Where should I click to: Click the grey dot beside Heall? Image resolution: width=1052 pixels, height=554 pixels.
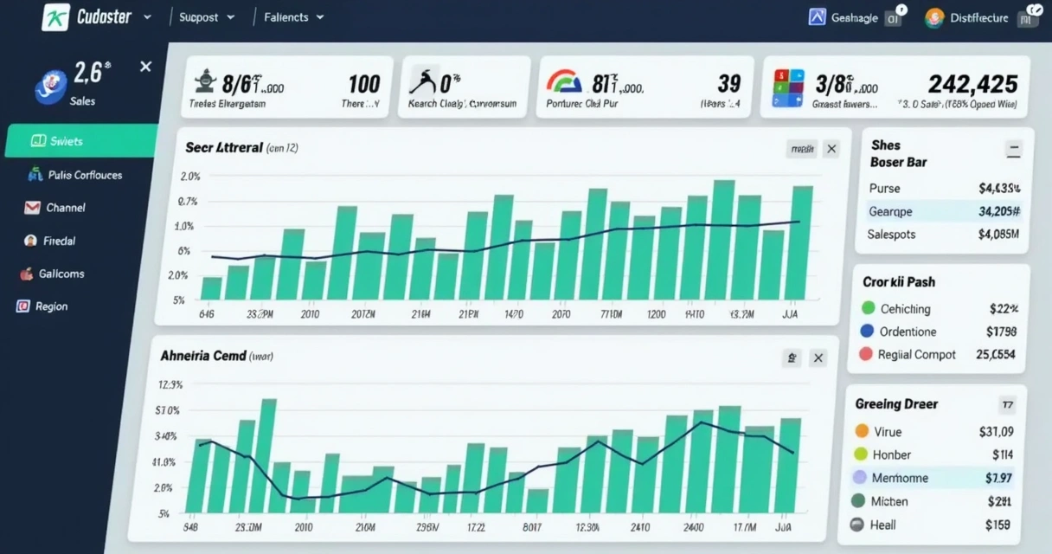856,524
